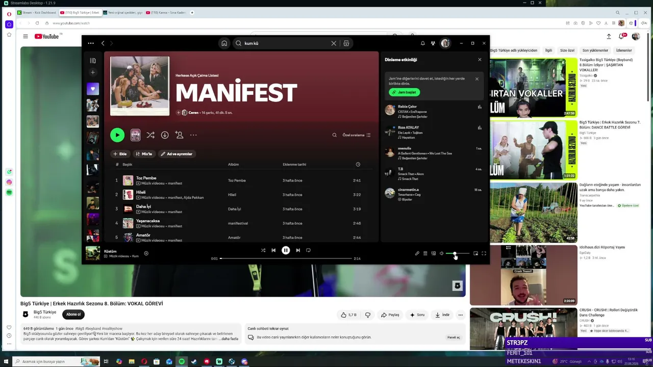This screenshot has height=367, width=653.
Task: Click the YouTube logo
Action: (47, 36)
